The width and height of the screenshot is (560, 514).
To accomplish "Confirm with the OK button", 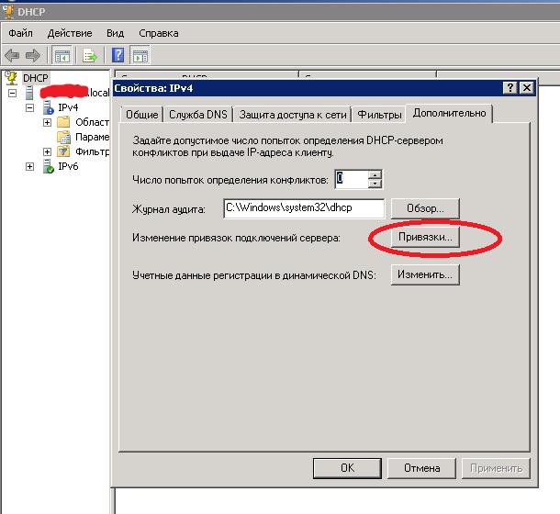I will [347, 468].
